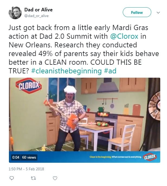Click the reply speech bubble icon
Image resolution: width=167 pixels, height=186 pixels.
tap(11, 178)
